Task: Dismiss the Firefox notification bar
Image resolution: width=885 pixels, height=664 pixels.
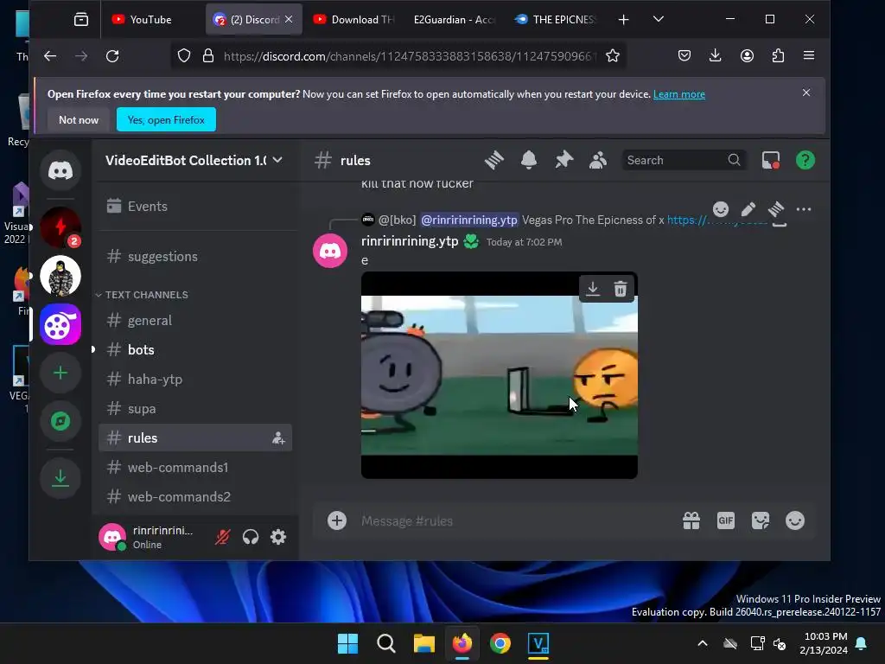Action: pos(806,93)
